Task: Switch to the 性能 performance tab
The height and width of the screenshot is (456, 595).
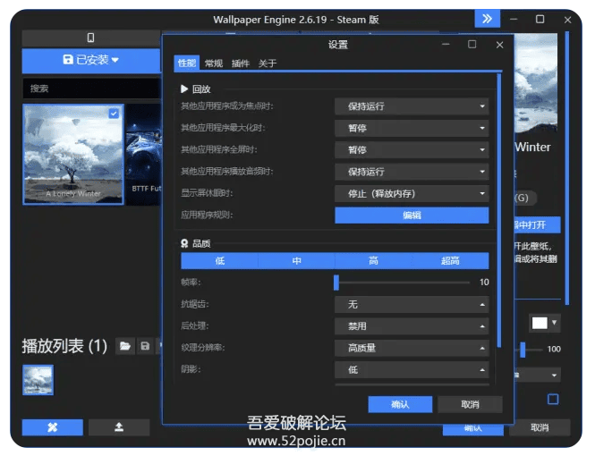Action: tap(187, 63)
